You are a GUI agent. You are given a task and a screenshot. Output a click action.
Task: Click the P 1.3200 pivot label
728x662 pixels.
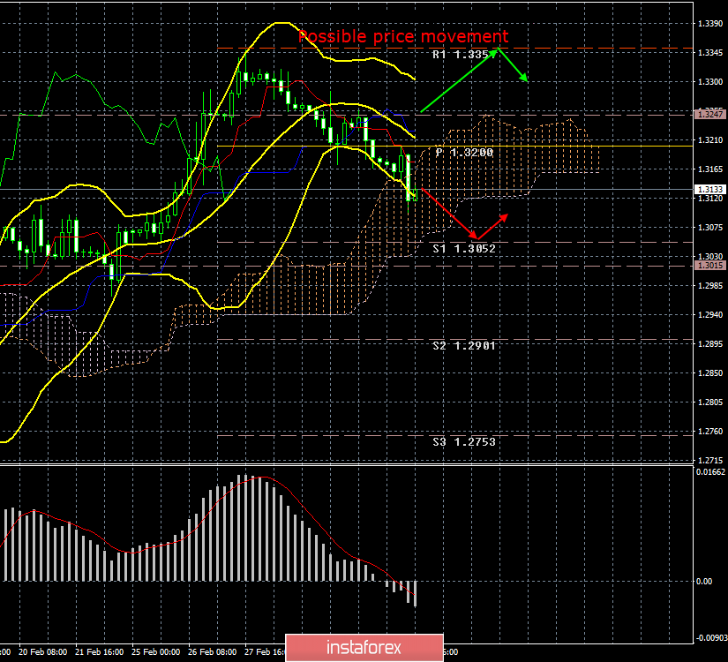click(x=464, y=153)
